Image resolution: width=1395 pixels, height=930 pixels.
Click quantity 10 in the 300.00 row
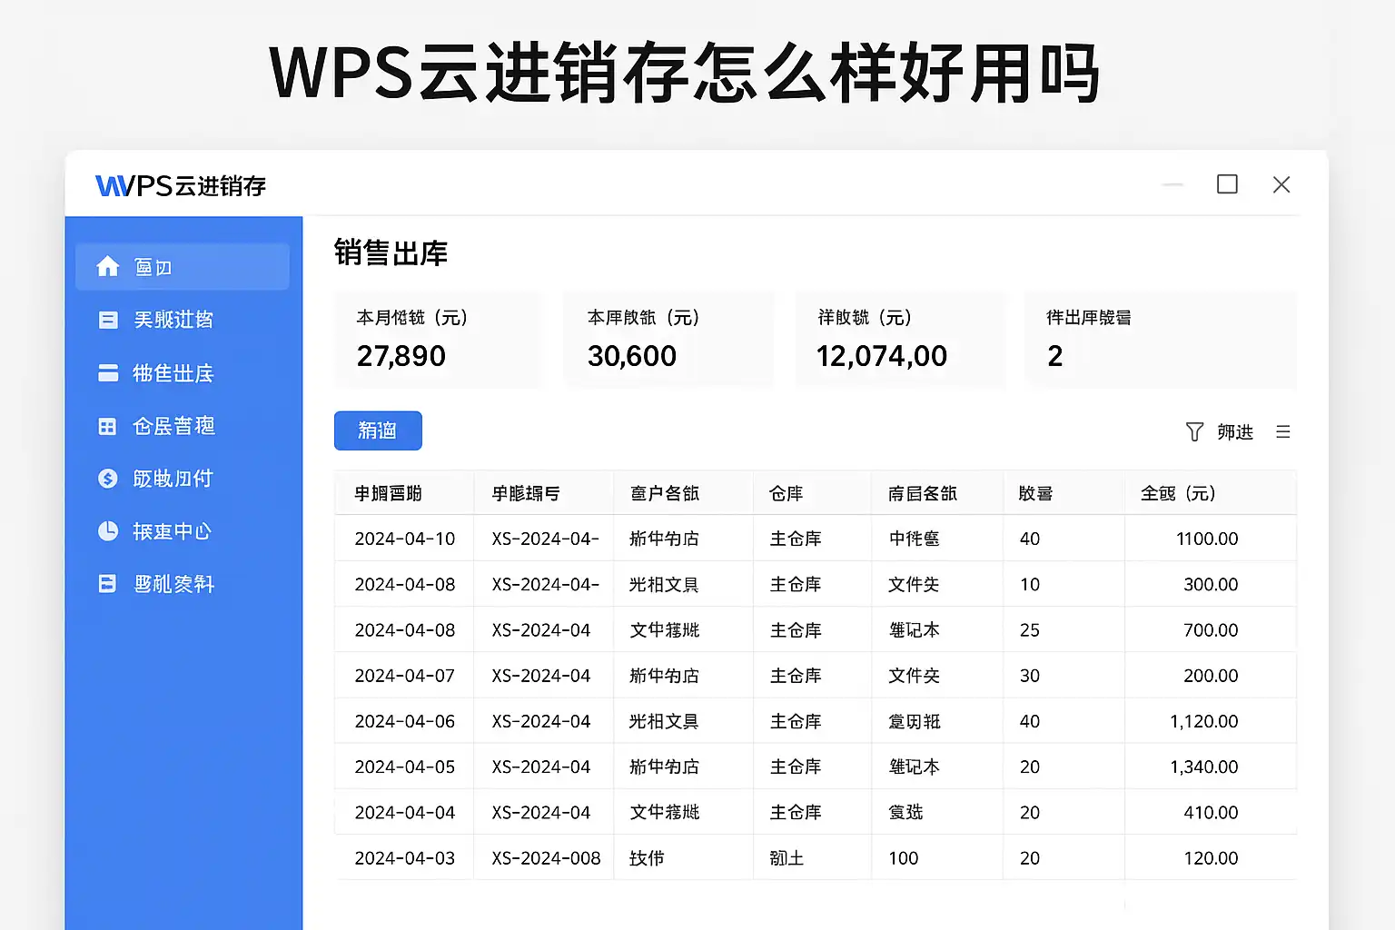[x=1030, y=584]
